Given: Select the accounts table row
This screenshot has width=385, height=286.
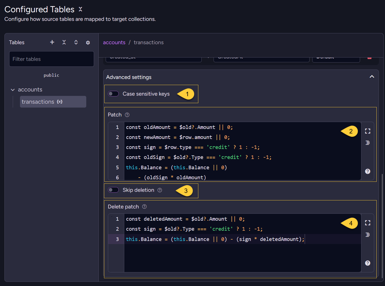Looking at the screenshot, I should (x=30, y=89).
